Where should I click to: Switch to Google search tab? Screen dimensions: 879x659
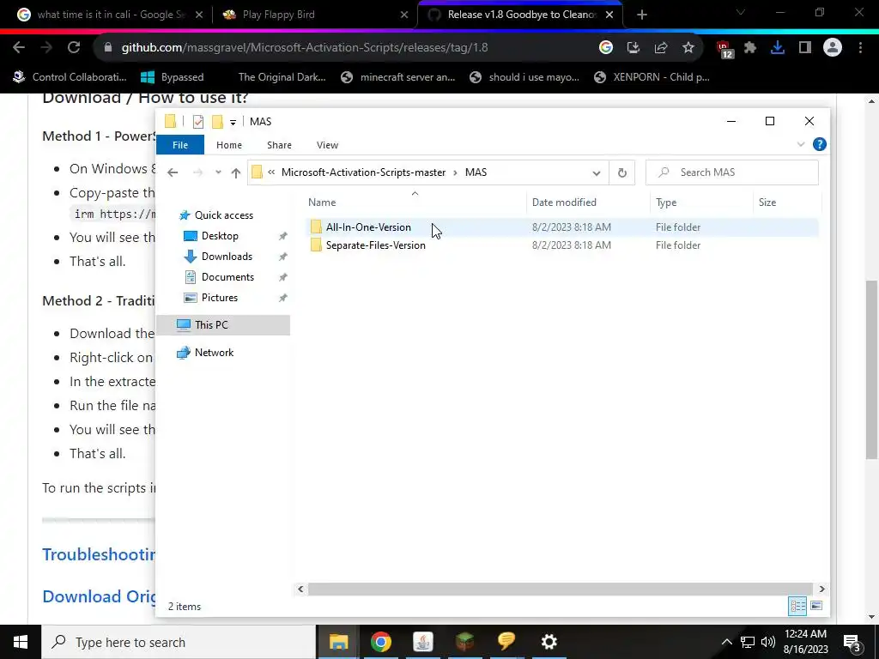coord(111,15)
